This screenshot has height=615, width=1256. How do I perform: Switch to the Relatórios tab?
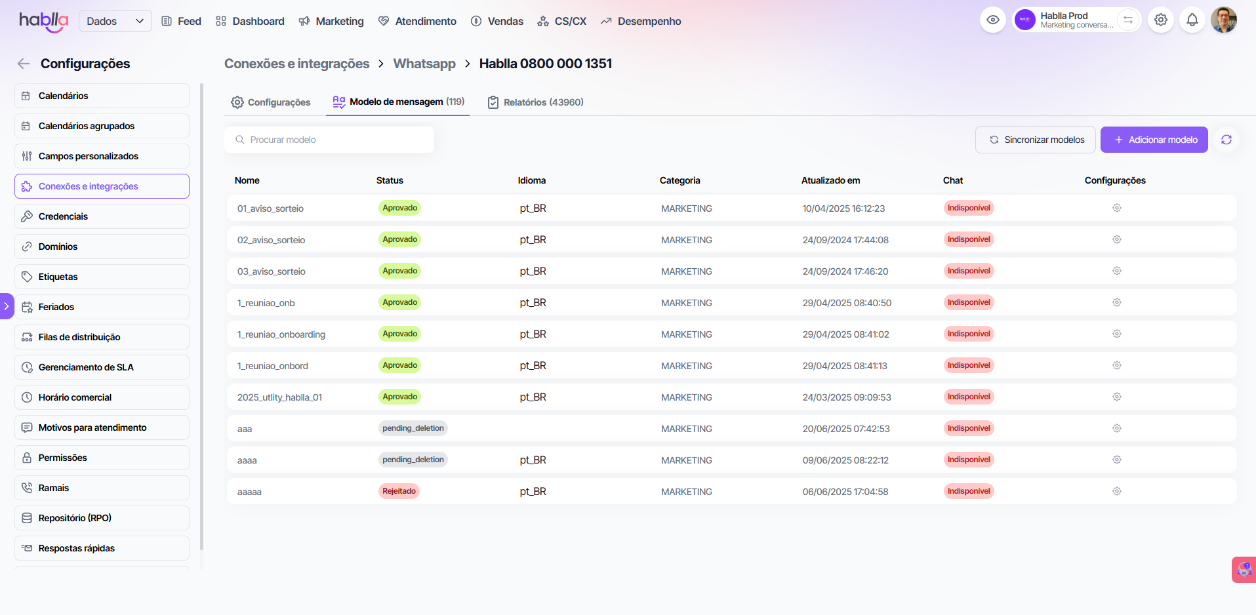click(535, 102)
